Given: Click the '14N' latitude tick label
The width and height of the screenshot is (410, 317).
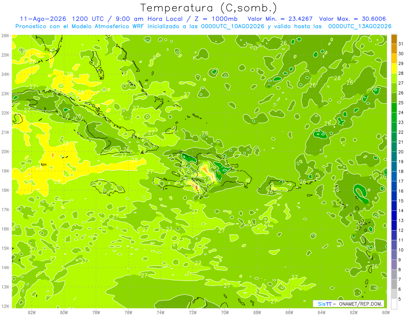Looking at the screenshot, I should click(5, 267).
